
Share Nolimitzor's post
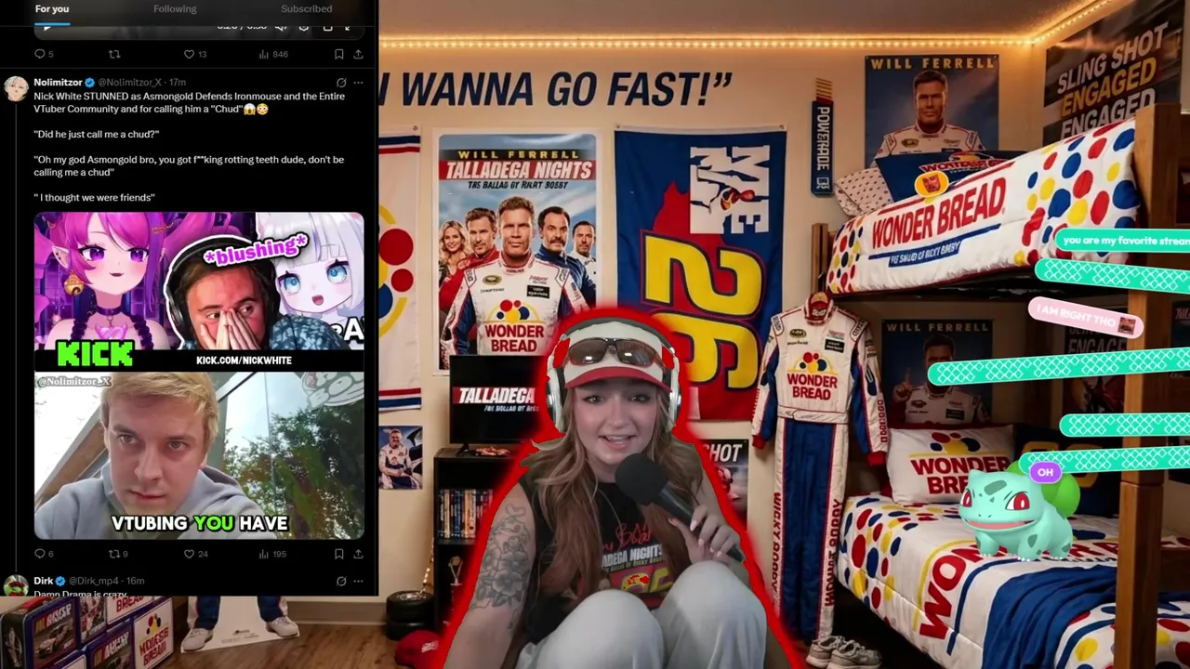point(358,554)
